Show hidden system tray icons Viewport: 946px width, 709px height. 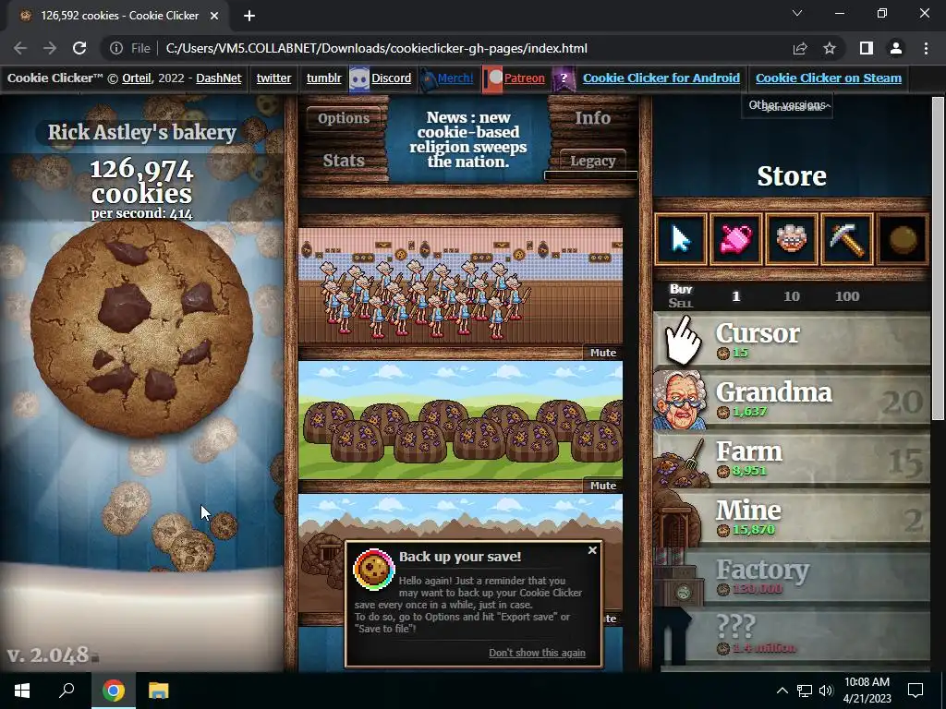pyautogui.click(x=782, y=691)
